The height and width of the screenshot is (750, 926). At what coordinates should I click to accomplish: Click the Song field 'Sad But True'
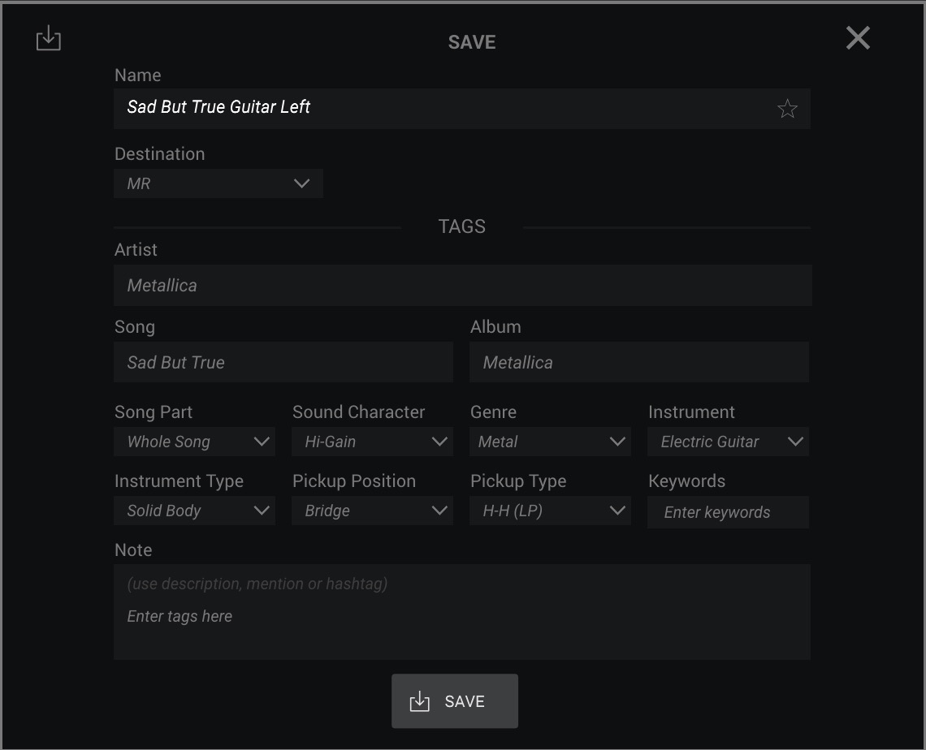(283, 362)
